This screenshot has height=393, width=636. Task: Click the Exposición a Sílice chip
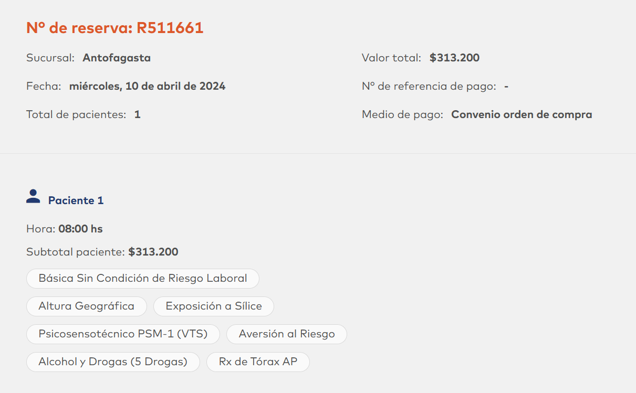coord(214,306)
